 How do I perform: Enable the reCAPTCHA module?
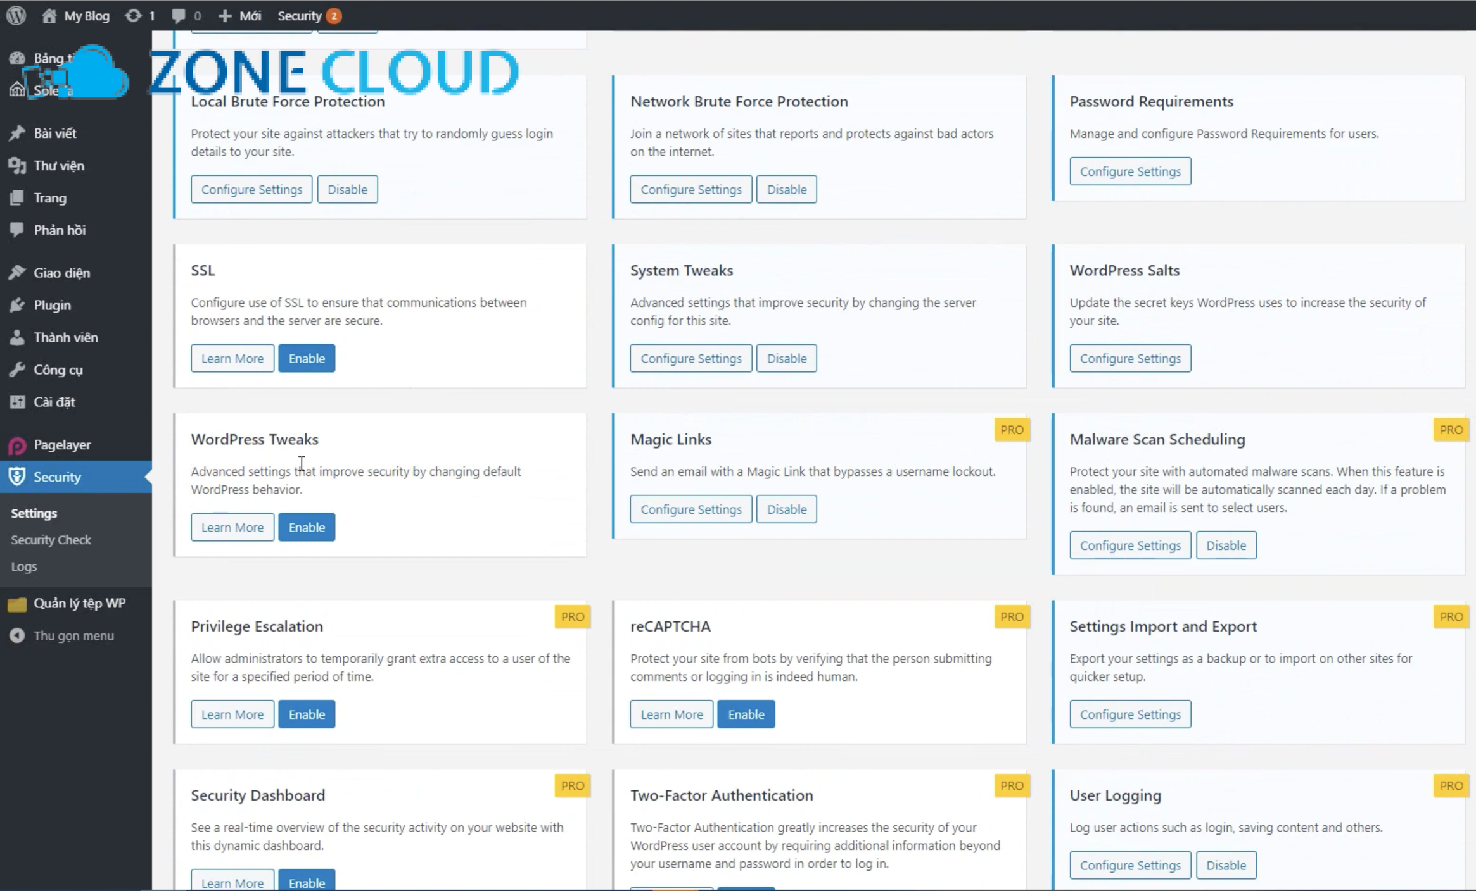pos(746,714)
